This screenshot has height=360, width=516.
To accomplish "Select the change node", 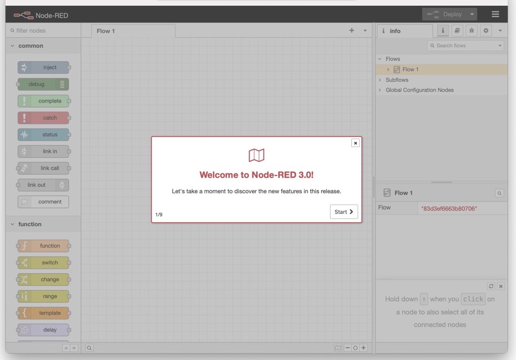I will pyautogui.click(x=43, y=280).
